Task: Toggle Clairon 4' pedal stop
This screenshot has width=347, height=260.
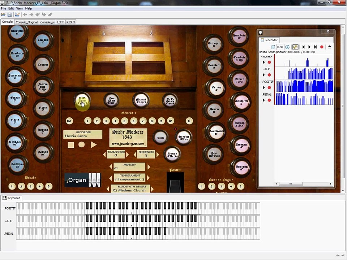Action: (43, 40)
